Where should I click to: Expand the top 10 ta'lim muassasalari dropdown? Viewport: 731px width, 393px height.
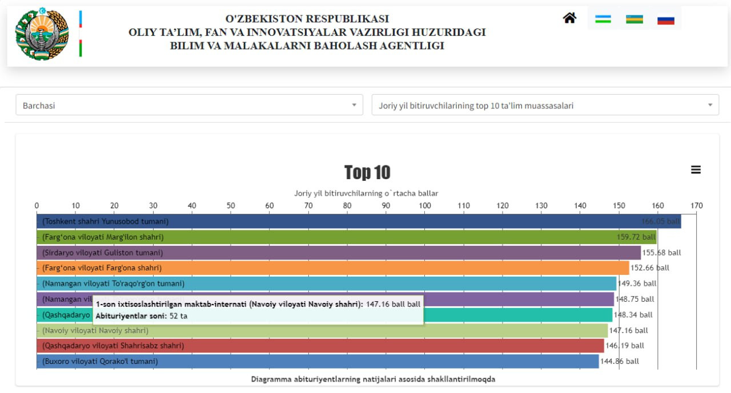point(545,106)
